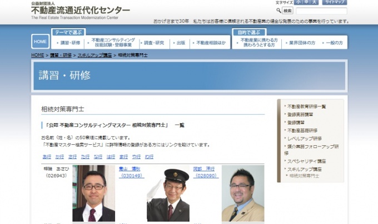Click the (026943) registration number text
Image resolution: width=378 pixels, height=224 pixels.
click(56, 176)
